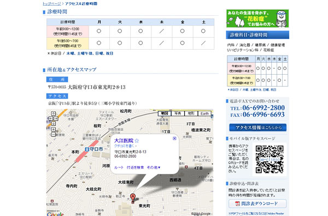Star the 大江医院 place in the bubble
The width and height of the screenshot is (328, 216).
(137, 141)
